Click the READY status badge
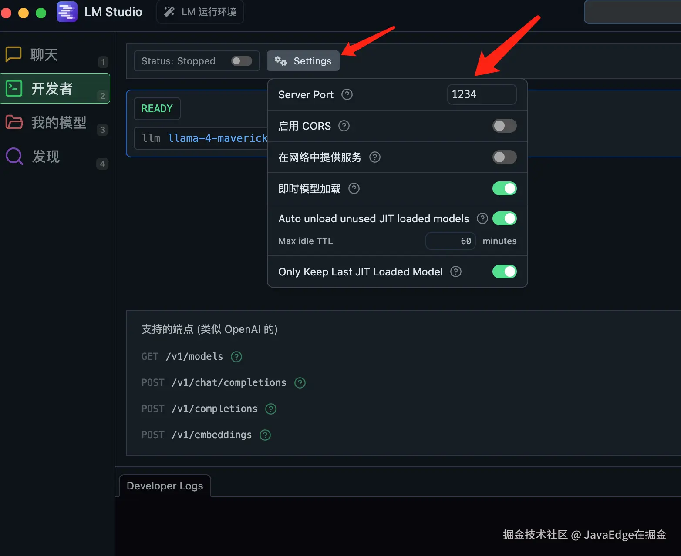 157,109
